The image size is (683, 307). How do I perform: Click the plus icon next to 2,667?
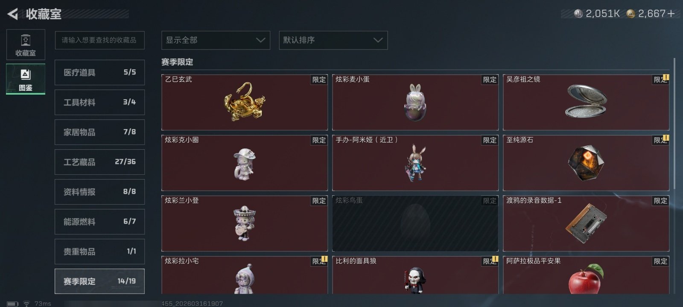click(671, 14)
